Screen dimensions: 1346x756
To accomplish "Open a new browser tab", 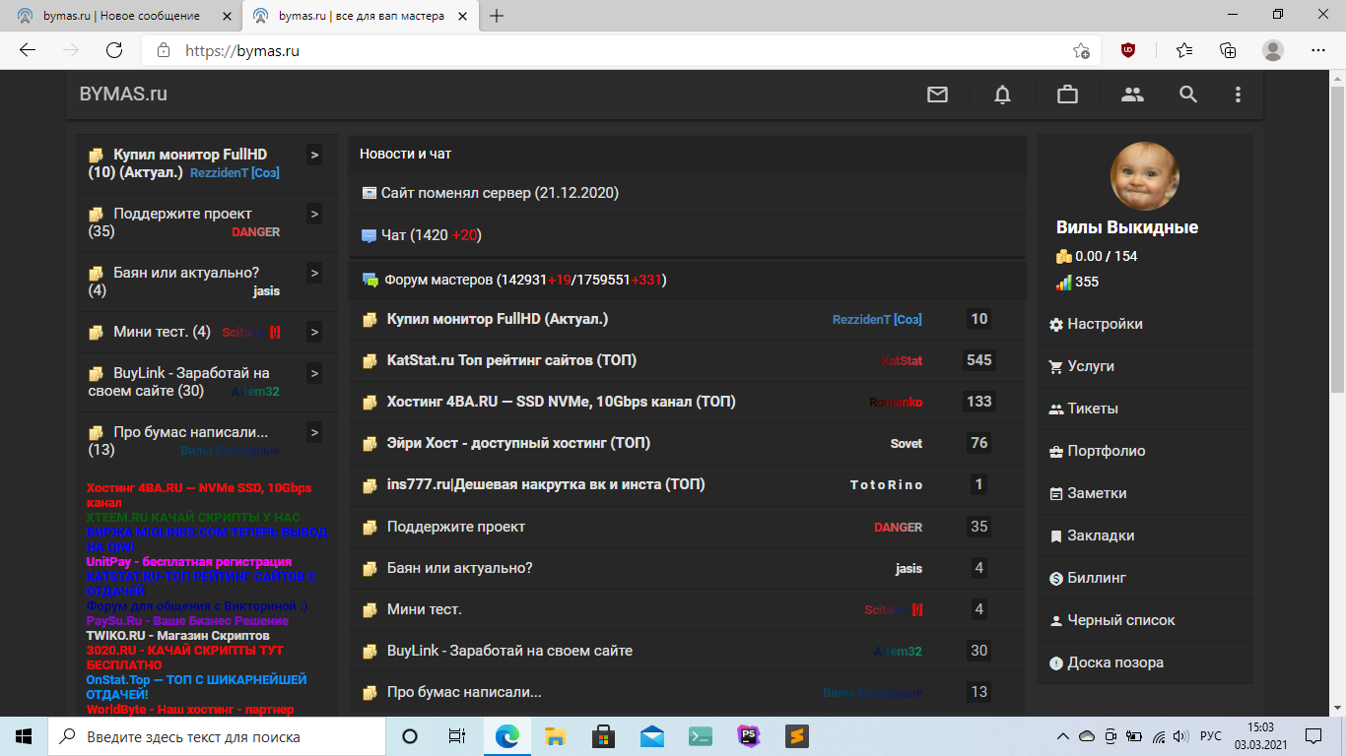I will [497, 16].
